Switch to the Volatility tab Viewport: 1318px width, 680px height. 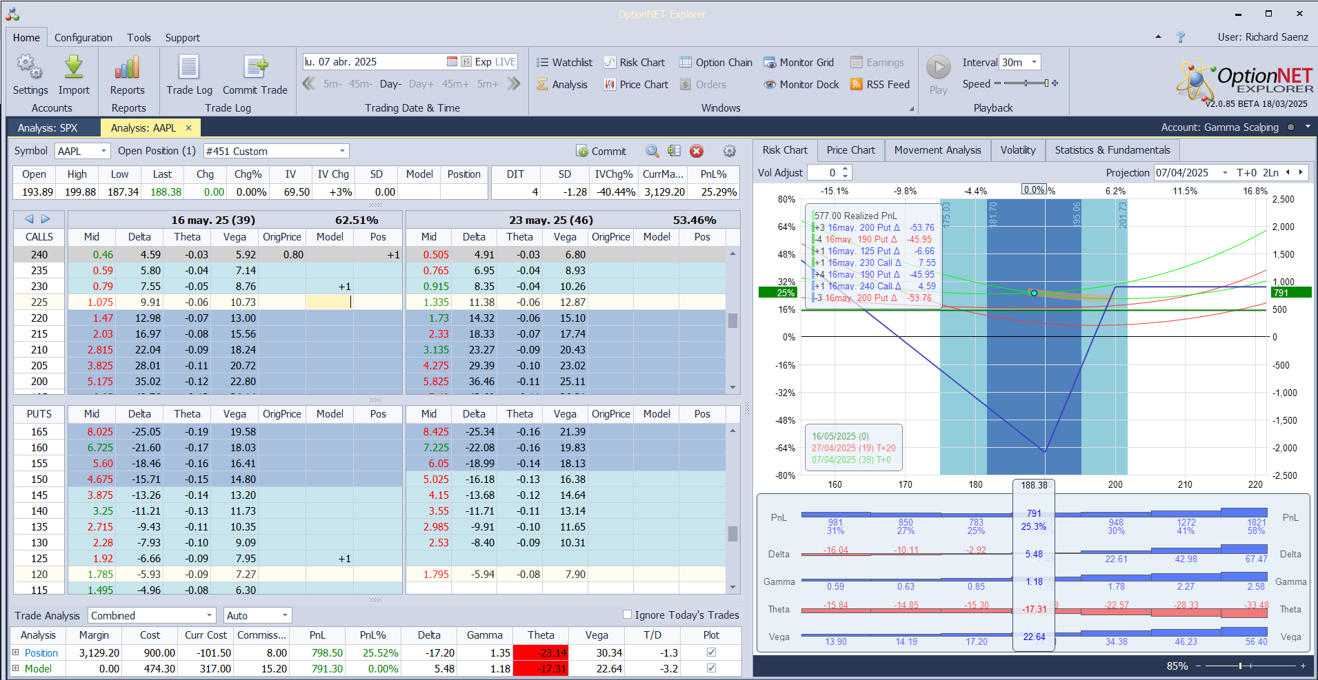click(x=1018, y=150)
